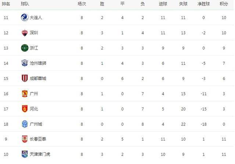Open the 长春亚泰 team name link
Screen dimensions: 235x164
click(38, 139)
